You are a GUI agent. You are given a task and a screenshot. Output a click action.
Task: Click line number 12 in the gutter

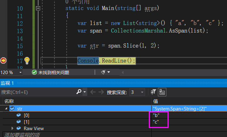pos(20,23)
